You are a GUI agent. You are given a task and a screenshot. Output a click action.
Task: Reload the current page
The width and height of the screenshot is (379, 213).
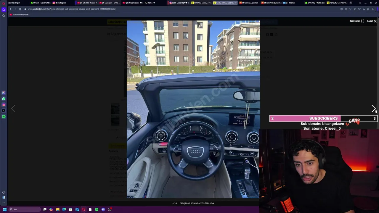coord(20,9)
